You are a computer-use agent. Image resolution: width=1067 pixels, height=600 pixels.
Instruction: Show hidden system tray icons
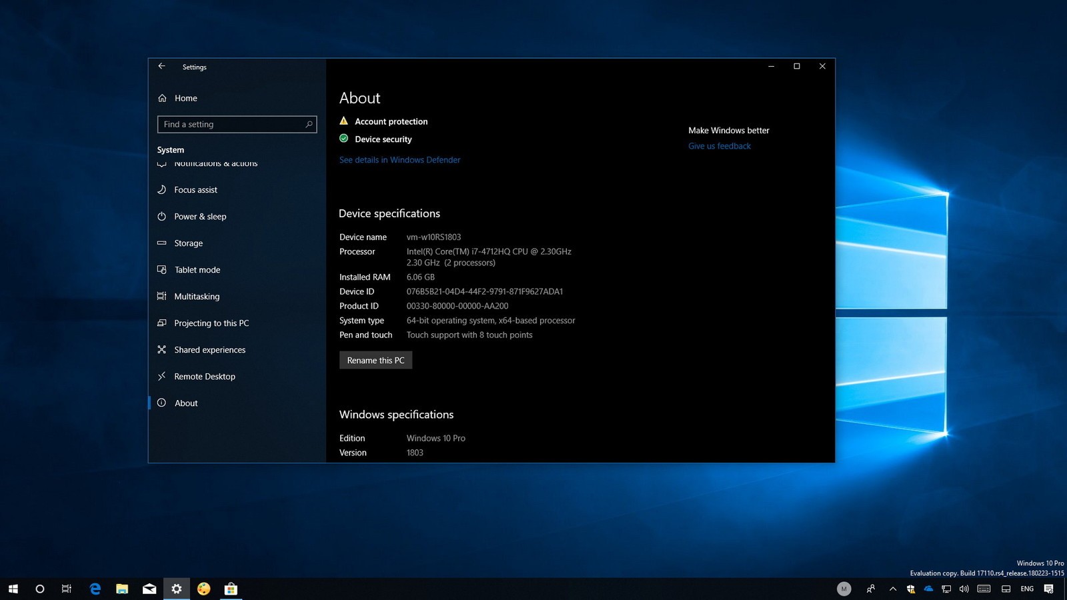(x=893, y=589)
